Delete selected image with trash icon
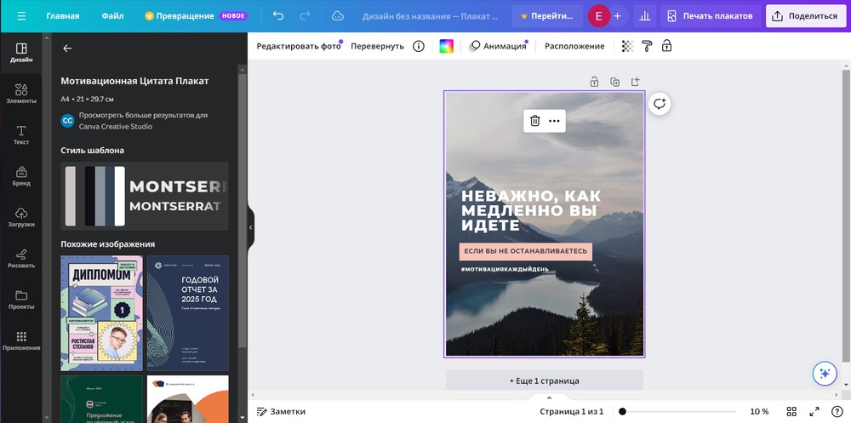851x423 pixels. coord(534,121)
